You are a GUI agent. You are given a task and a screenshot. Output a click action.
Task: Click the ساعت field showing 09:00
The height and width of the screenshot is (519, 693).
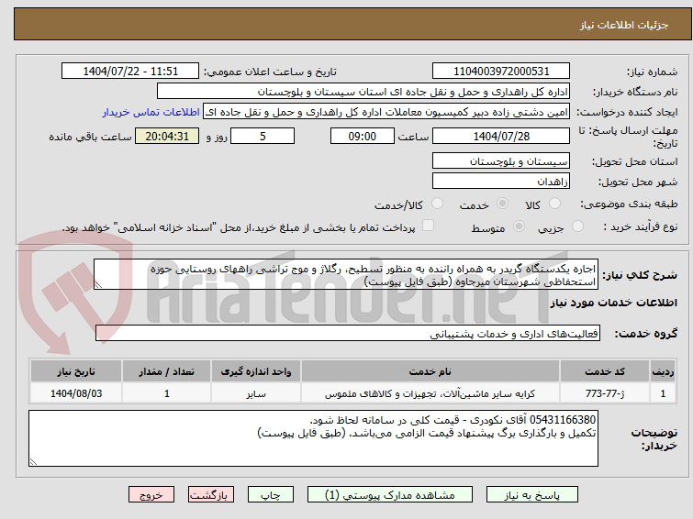tap(363, 136)
